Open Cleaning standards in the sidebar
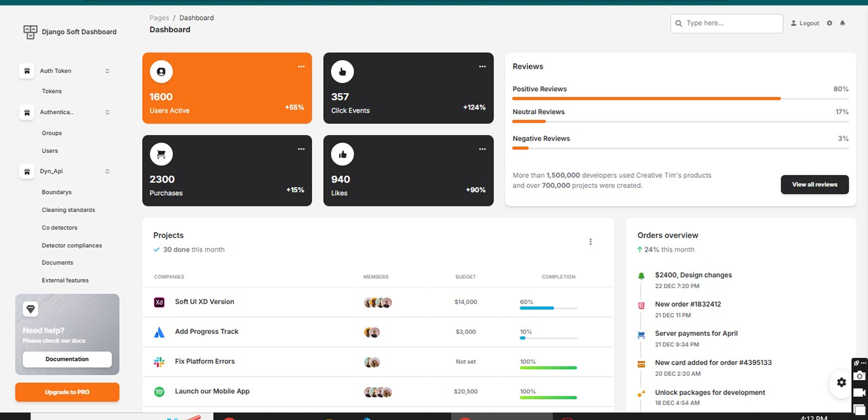This screenshot has height=420, width=868. [68, 210]
